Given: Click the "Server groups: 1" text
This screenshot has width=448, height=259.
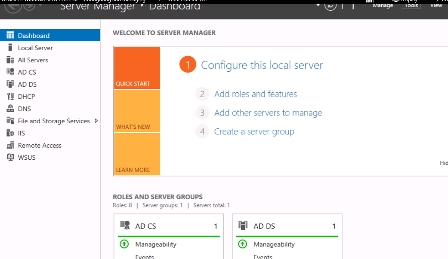Looking at the screenshot, I should coord(163,205).
